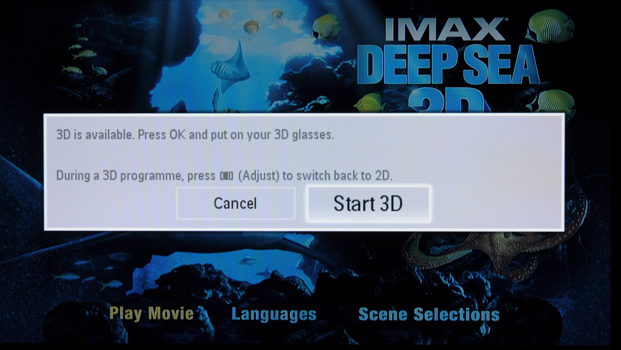This screenshot has height=350, width=621.
Task: Open the Languages menu item
Action: point(274,314)
